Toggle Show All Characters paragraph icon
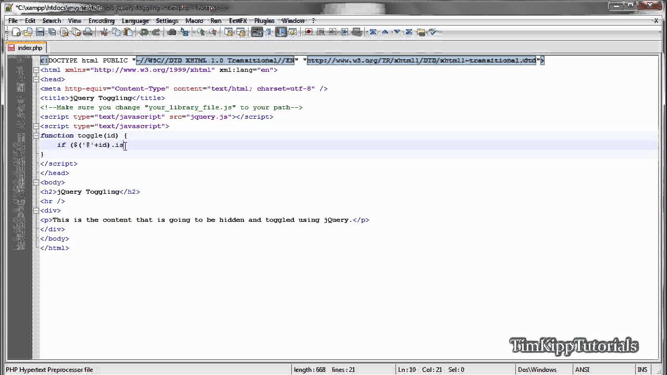 (268, 32)
